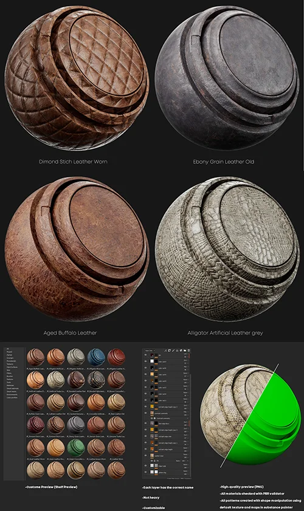Hide the topmost layer using its eye icon
The height and width of the screenshot is (511, 304).
click(145, 355)
